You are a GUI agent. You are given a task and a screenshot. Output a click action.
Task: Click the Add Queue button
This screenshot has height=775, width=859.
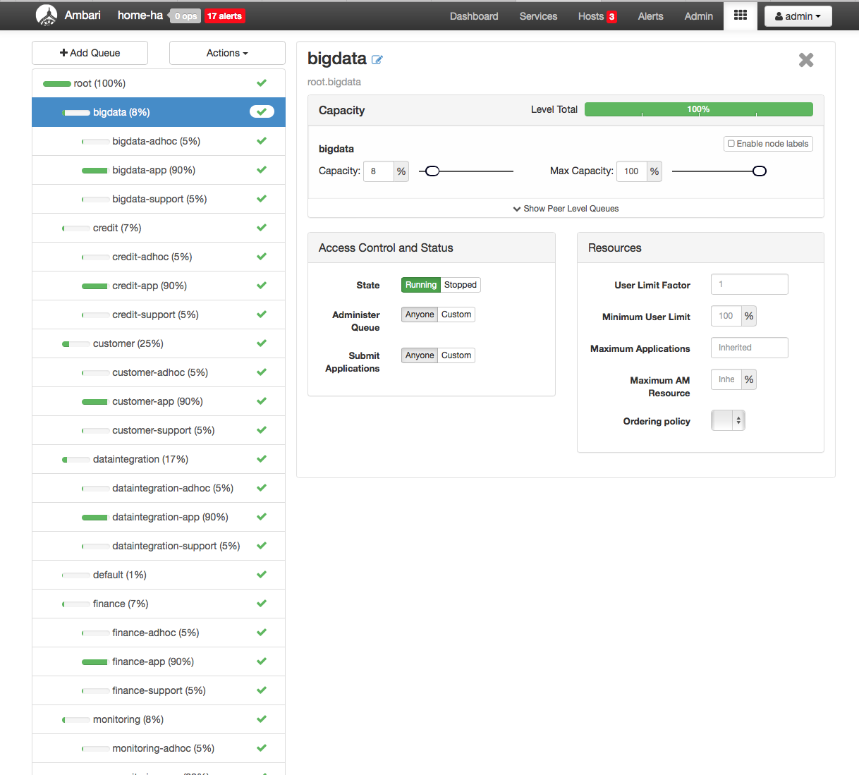(90, 53)
